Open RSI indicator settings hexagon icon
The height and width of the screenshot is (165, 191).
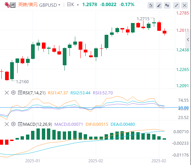pyautogui.click(x=13, y=93)
